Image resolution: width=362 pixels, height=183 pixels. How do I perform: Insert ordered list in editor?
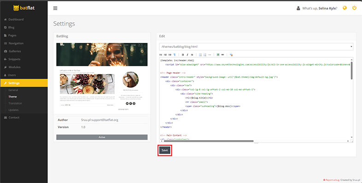point(205,55)
